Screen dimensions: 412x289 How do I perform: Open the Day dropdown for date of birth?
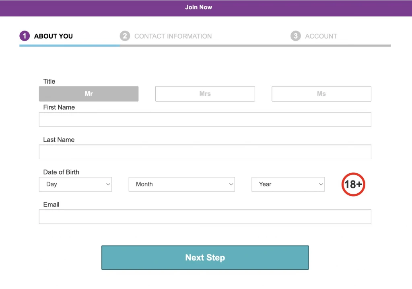[x=75, y=184]
